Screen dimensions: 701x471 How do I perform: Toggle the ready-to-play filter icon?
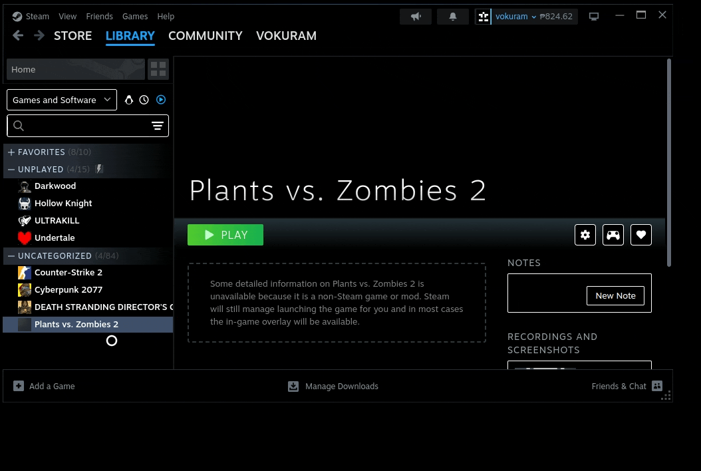[x=161, y=100]
